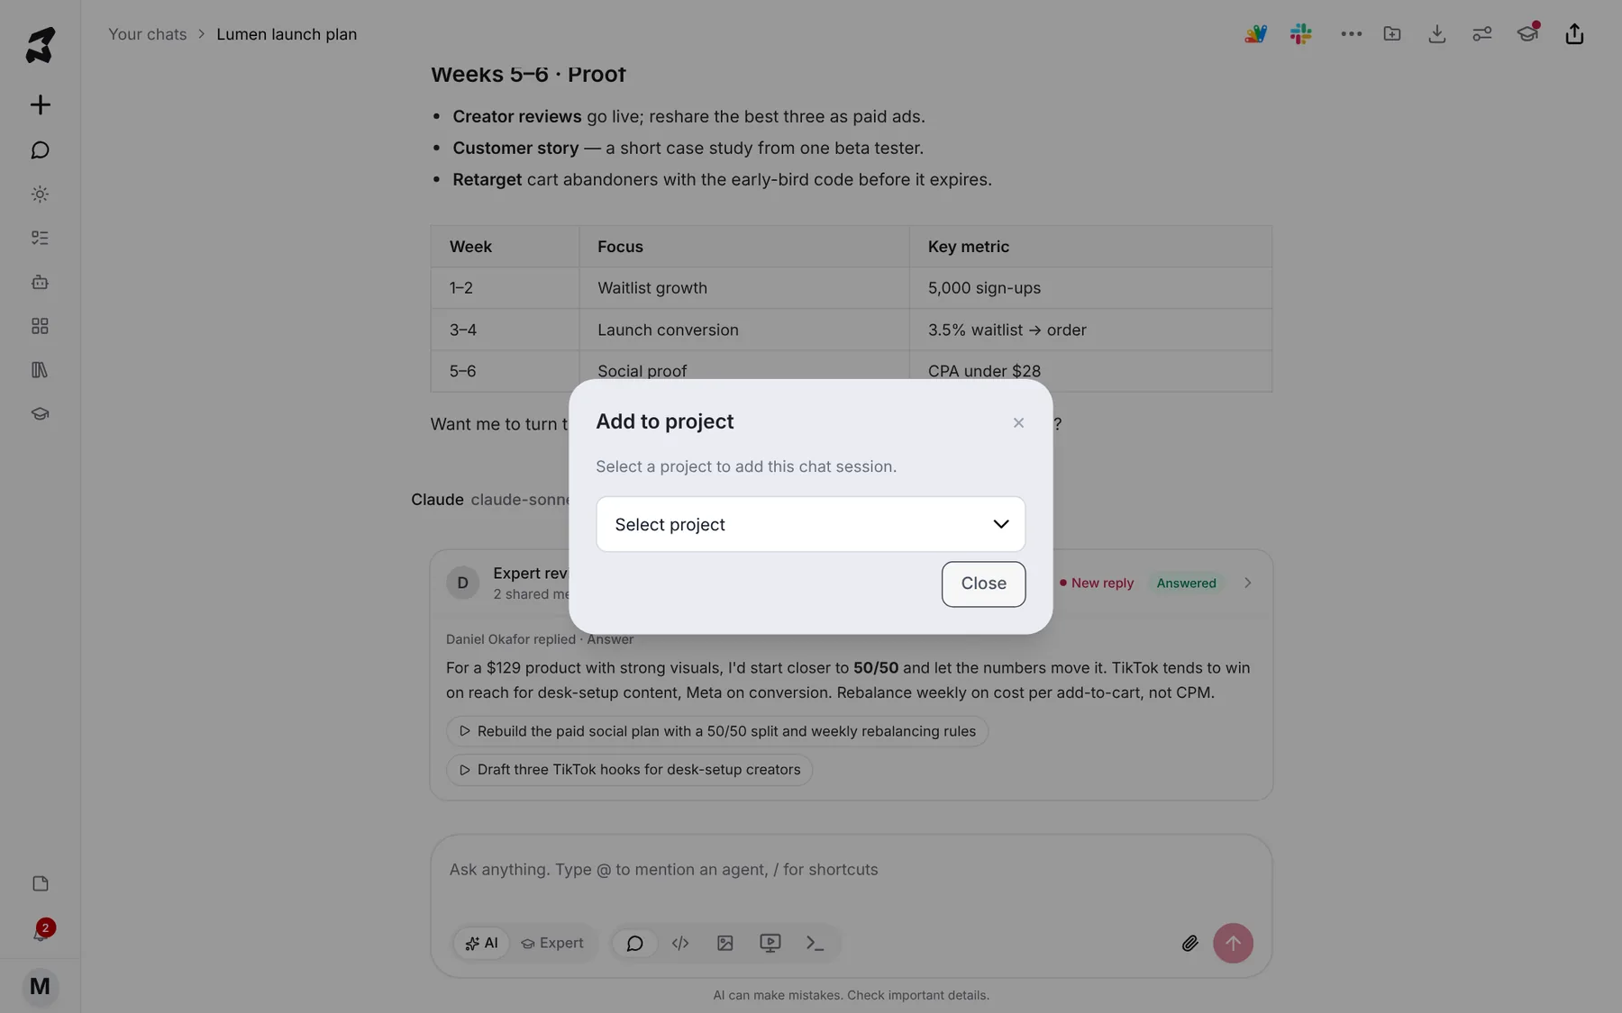Click the download icon in header
Viewport: 1622px width, 1013px height.
tap(1437, 34)
